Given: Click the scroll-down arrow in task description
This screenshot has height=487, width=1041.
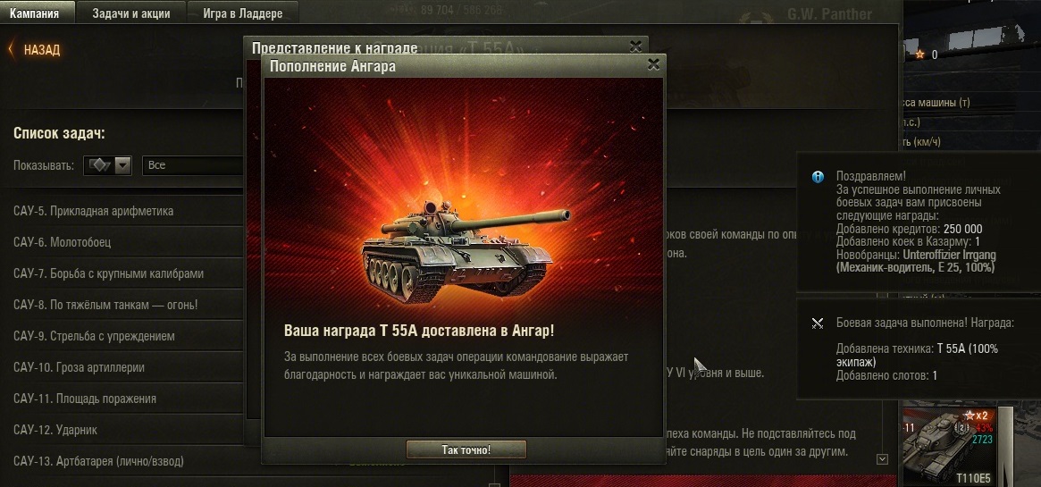Looking at the screenshot, I should click(882, 459).
